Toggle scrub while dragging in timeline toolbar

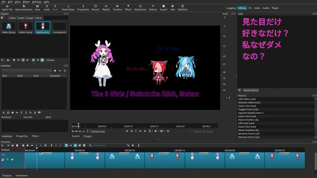70,145
